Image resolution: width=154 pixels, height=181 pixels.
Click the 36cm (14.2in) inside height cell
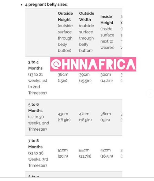coord(107,77)
